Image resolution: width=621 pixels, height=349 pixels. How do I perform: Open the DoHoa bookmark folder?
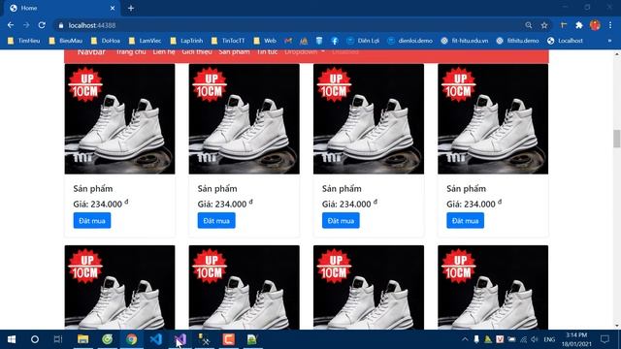pos(106,41)
